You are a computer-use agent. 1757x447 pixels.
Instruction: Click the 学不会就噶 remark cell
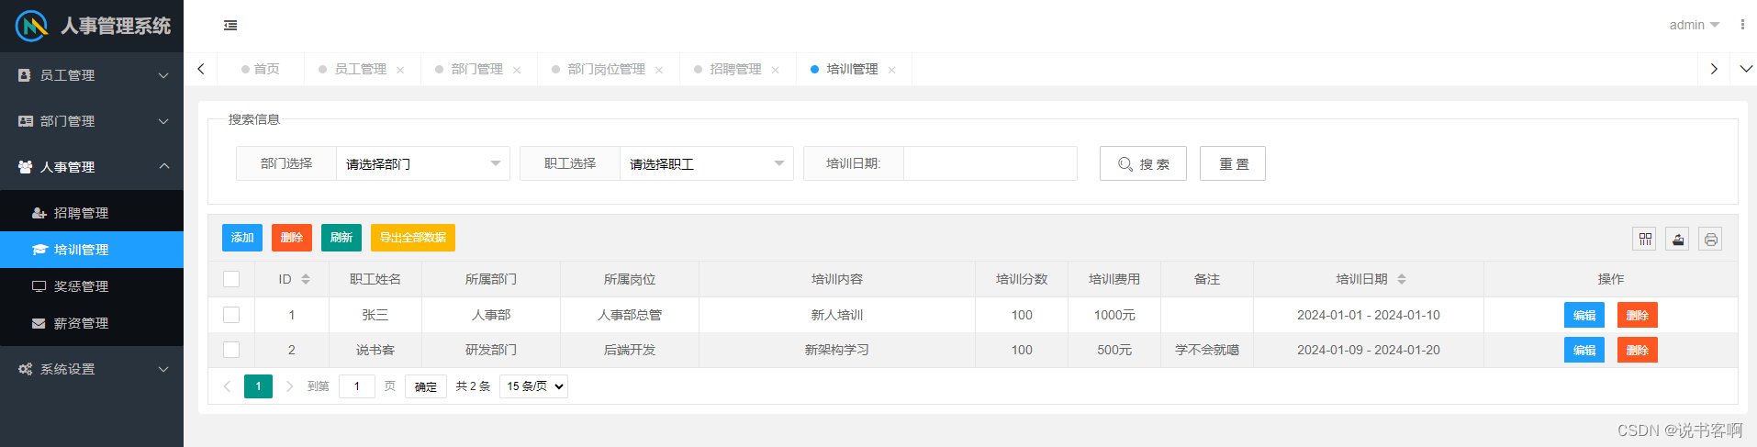(1207, 350)
